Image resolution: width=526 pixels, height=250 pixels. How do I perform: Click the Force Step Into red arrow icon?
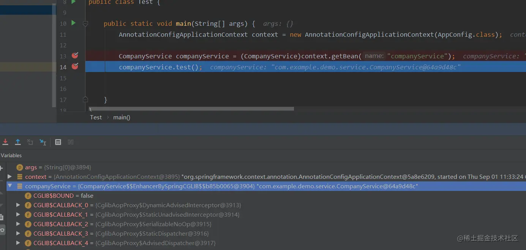(5, 142)
